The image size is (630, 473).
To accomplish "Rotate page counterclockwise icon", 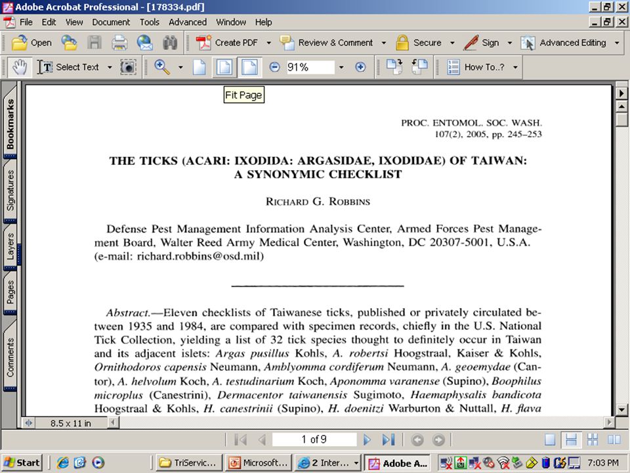I will [419, 67].
